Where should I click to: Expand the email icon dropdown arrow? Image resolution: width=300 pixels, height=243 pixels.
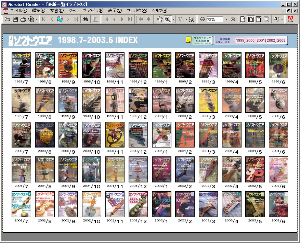[37, 20]
